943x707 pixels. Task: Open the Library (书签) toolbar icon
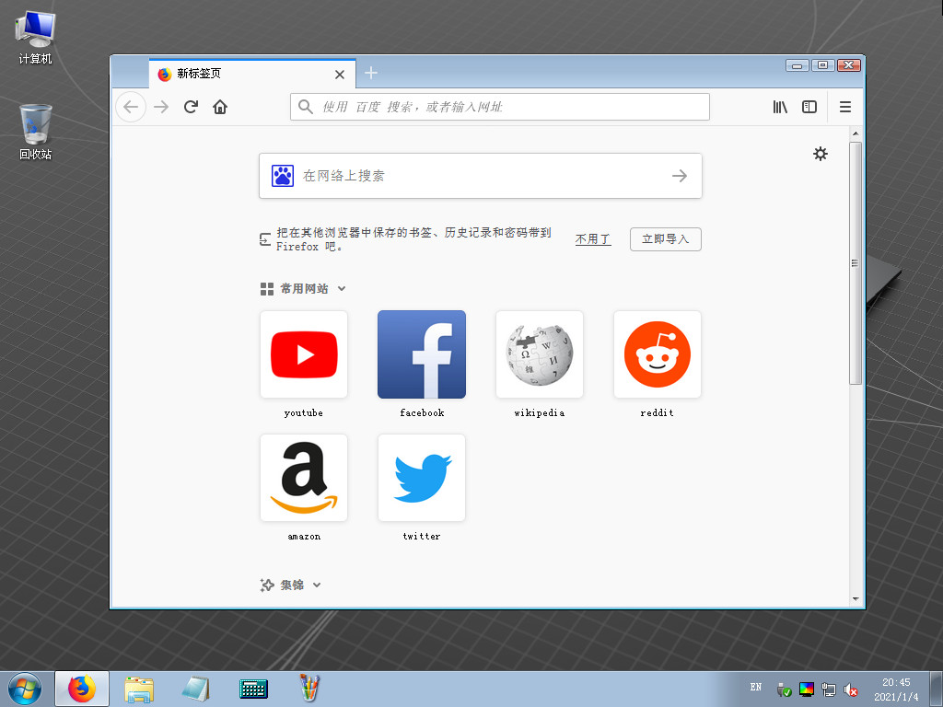click(x=780, y=106)
